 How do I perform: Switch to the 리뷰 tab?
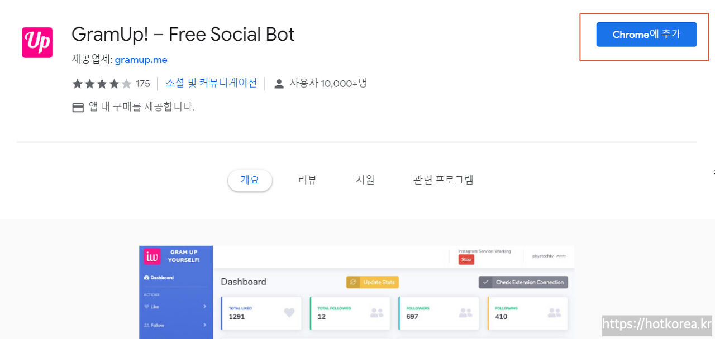(308, 180)
